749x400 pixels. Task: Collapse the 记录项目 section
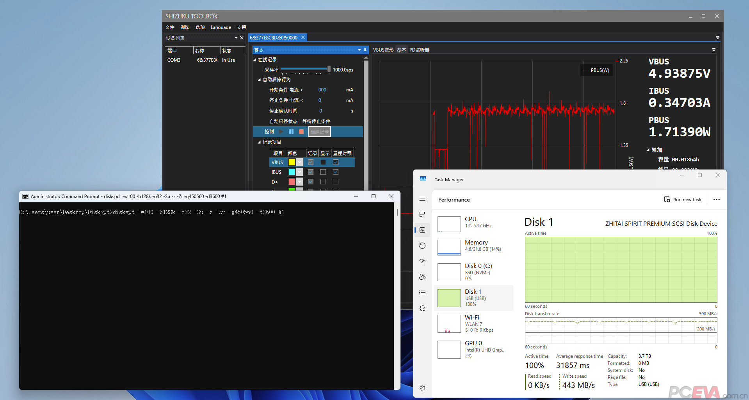coord(259,142)
